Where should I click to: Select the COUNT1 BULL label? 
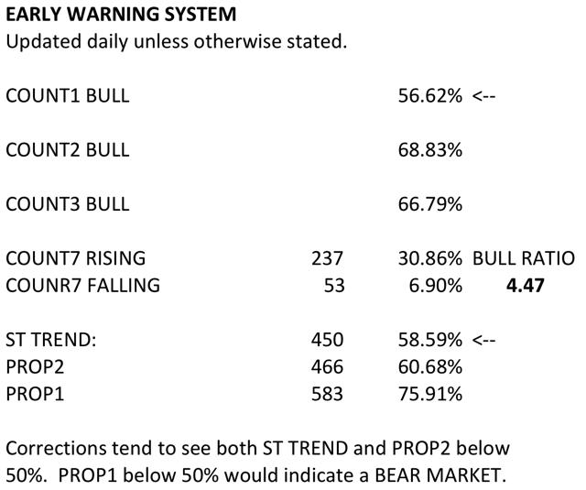click(x=68, y=95)
